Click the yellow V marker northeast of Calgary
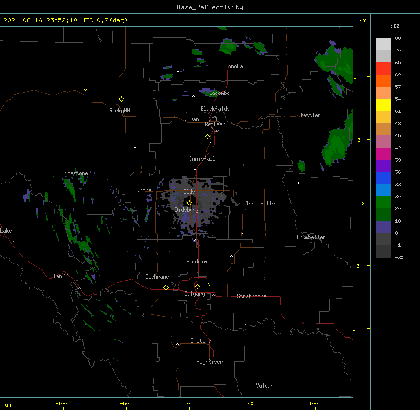 (x=209, y=284)
